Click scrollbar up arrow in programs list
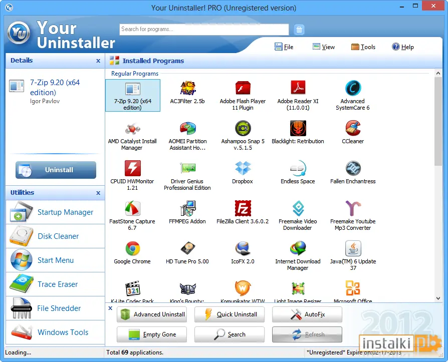 point(438,73)
